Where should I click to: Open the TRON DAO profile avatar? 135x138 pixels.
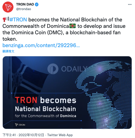8,7
